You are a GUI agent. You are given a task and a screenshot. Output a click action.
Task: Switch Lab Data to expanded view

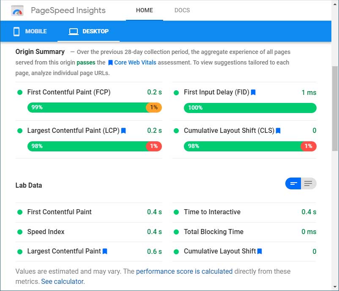309,183
